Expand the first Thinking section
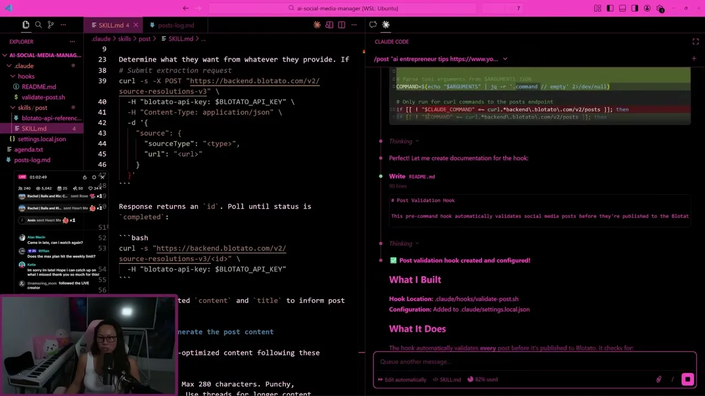The image size is (705, 396). (x=404, y=141)
